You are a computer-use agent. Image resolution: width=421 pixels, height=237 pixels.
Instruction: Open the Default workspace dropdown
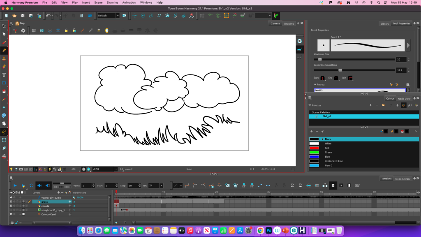pos(108,16)
